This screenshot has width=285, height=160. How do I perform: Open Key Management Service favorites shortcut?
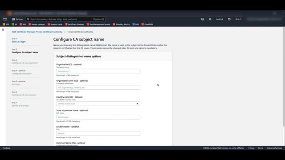pyautogui.click(x=98, y=24)
